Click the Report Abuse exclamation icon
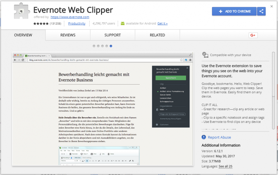This screenshot has height=175, width=278. click(x=204, y=137)
